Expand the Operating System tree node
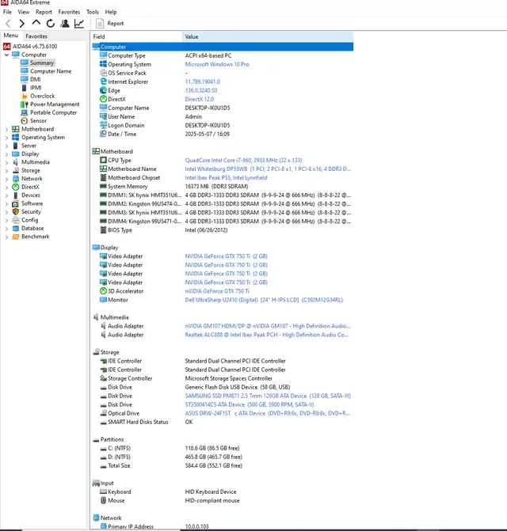Image resolution: width=507 pixels, height=531 pixels. [x=6, y=138]
